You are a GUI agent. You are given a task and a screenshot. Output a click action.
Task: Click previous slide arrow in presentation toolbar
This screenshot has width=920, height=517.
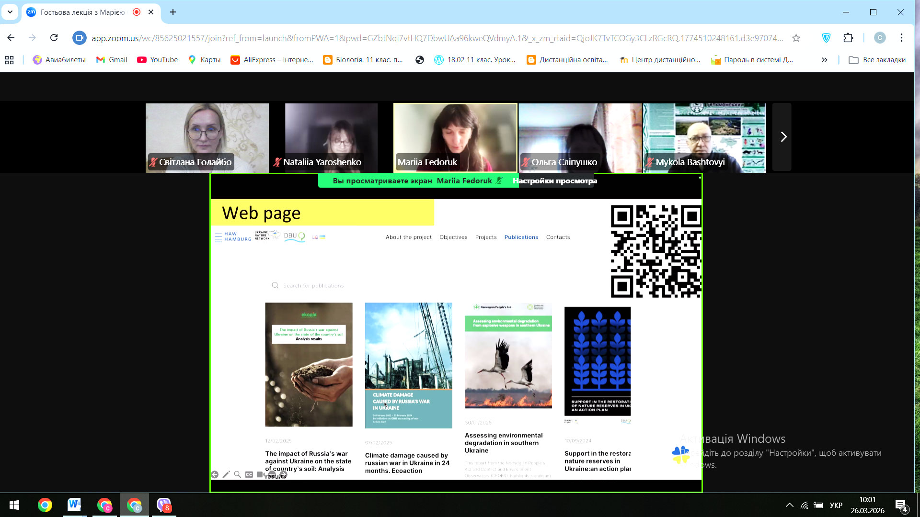tap(215, 474)
